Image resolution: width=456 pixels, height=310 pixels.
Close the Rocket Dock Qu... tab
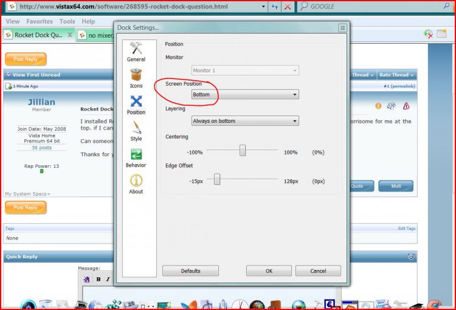(x=70, y=35)
